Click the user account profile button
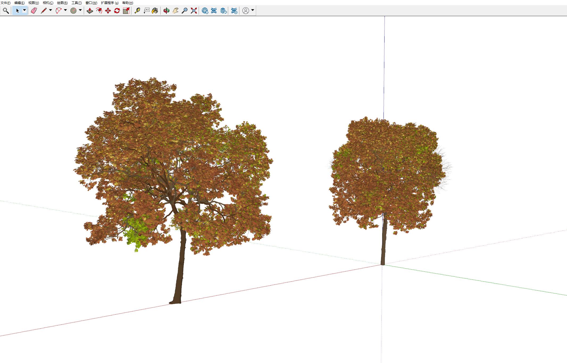 pyautogui.click(x=246, y=11)
